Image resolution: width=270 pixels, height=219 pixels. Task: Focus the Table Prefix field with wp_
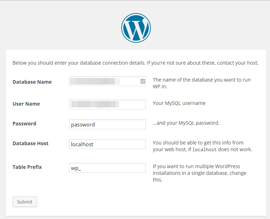pyautogui.click(x=108, y=168)
